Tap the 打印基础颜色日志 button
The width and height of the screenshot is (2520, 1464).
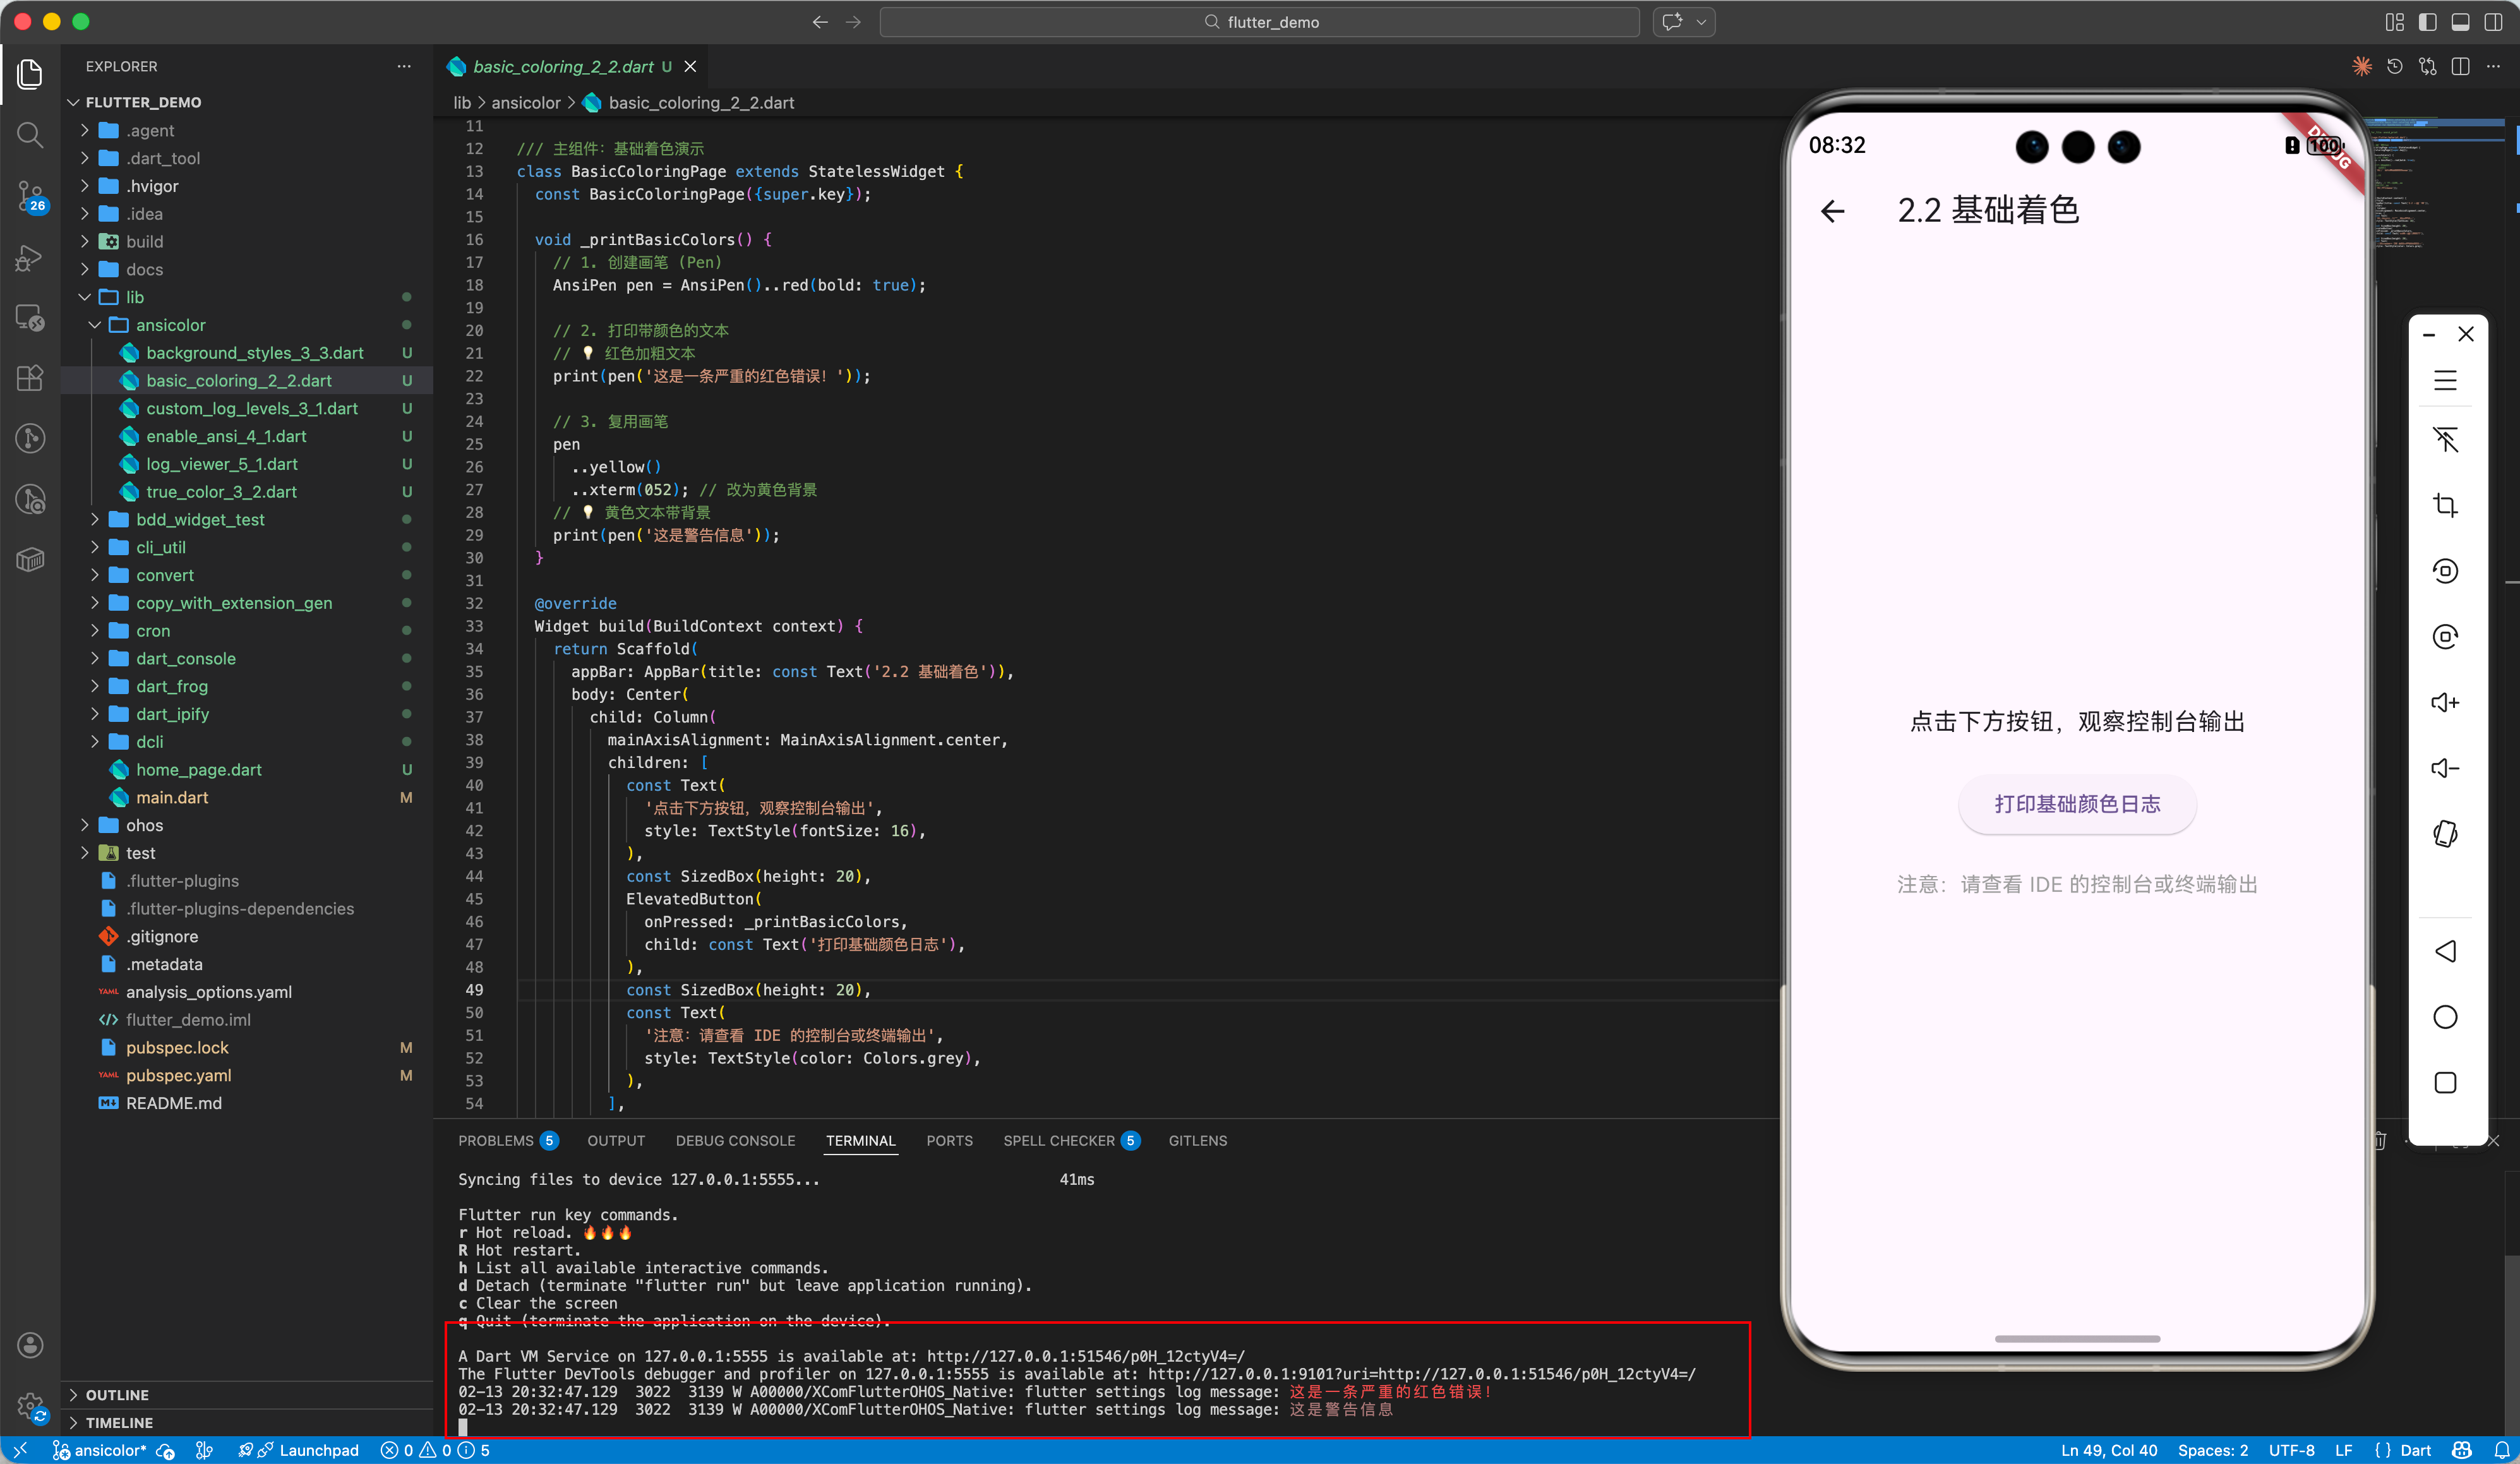click(2077, 804)
